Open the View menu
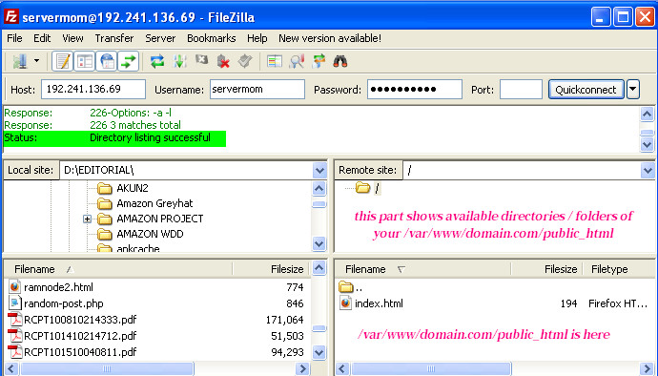This screenshot has width=658, height=376. 72,38
